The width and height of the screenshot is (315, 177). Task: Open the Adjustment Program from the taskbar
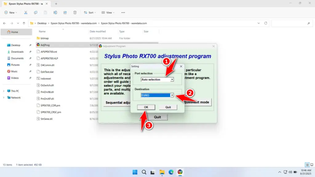pyautogui.click(x=180, y=172)
